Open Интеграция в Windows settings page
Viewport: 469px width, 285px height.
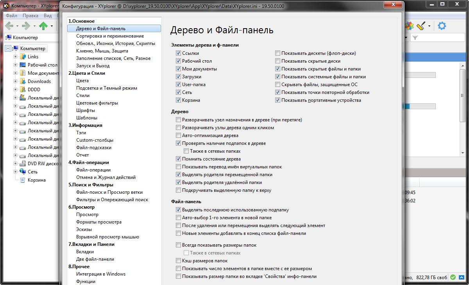tap(101, 274)
